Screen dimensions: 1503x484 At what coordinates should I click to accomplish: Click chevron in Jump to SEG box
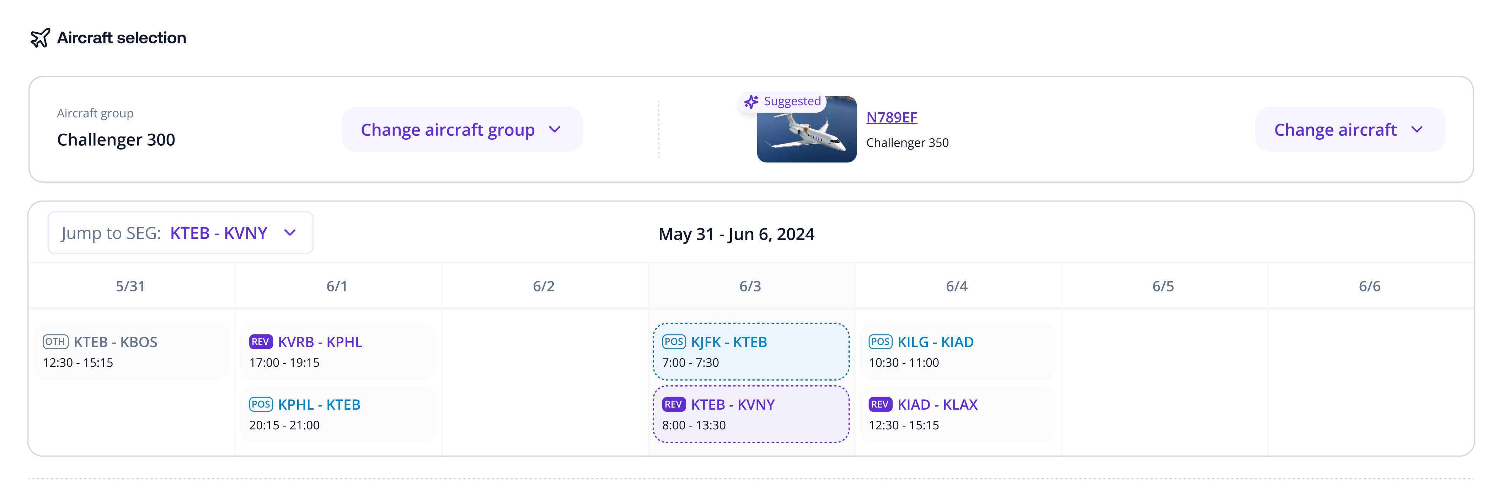coord(290,233)
